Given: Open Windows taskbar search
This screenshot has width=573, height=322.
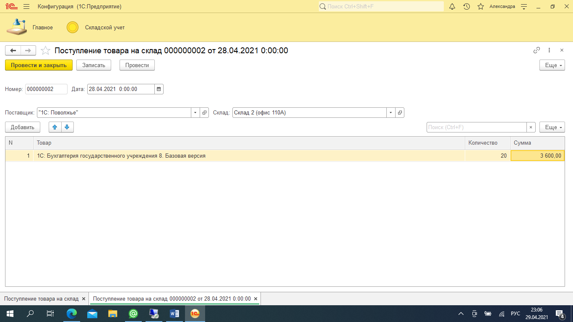Looking at the screenshot, I should [x=30, y=314].
